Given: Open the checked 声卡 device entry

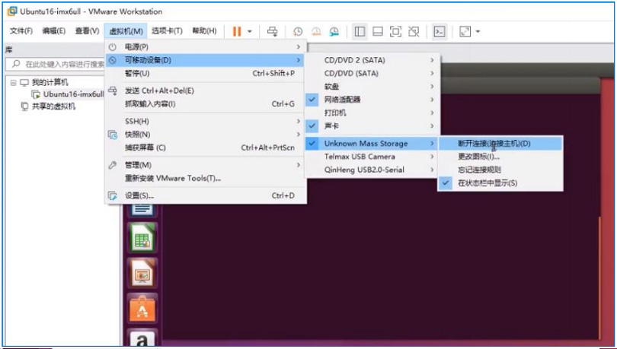Looking at the screenshot, I should (x=372, y=126).
